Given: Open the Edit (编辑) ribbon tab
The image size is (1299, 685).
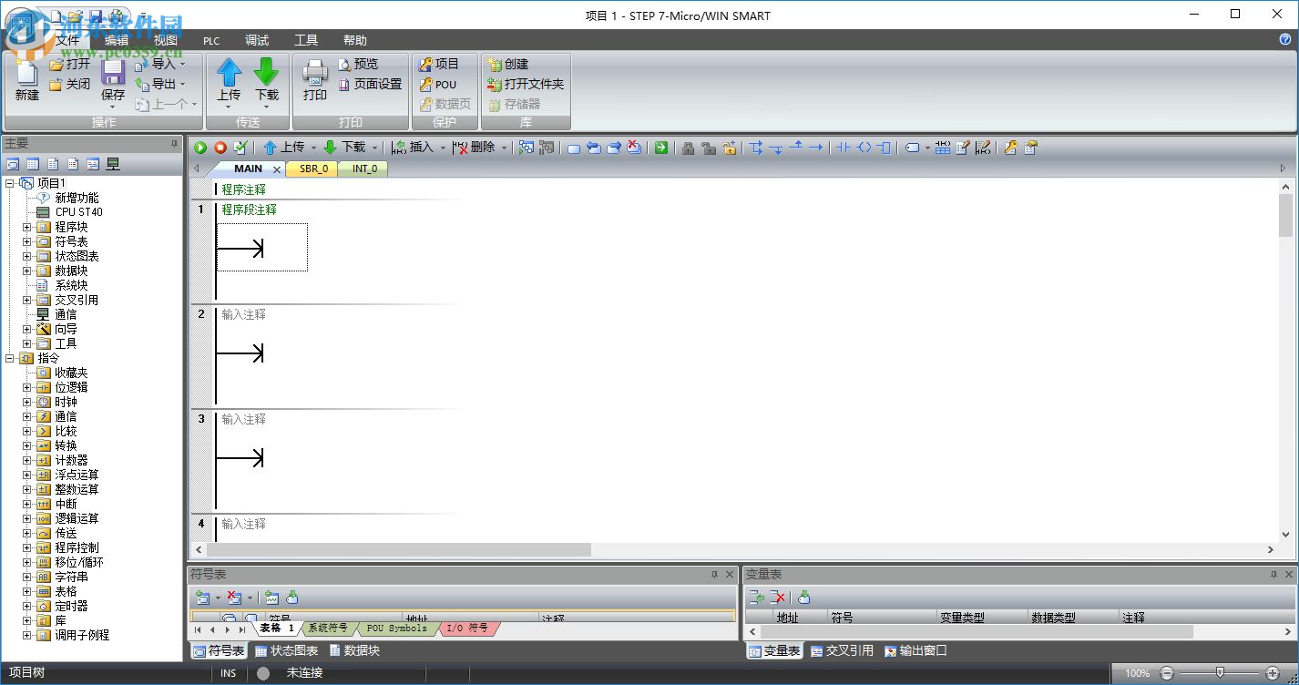Looking at the screenshot, I should point(117,40).
